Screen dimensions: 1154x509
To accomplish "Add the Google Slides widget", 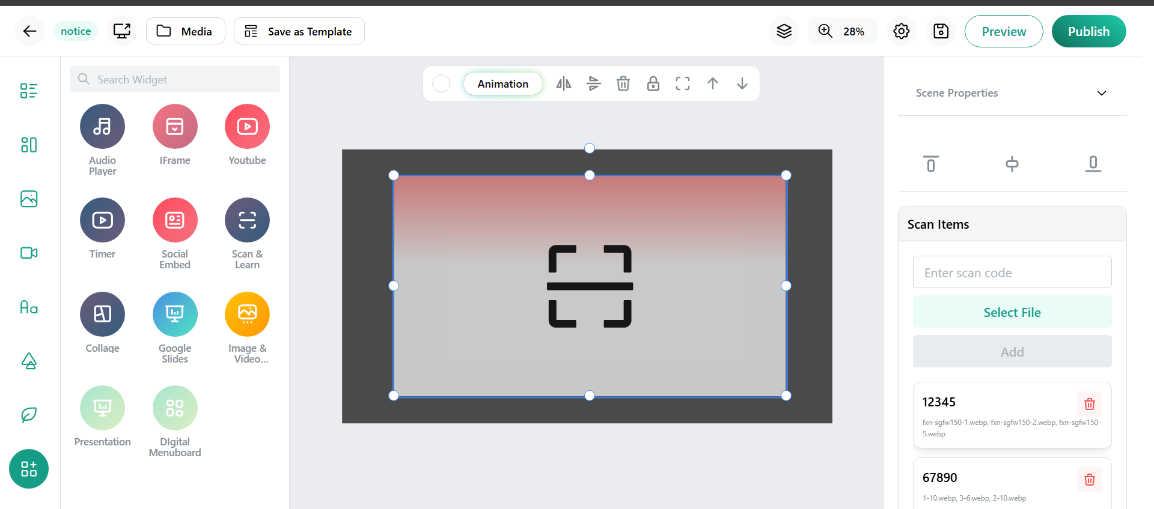I will point(175,315).
